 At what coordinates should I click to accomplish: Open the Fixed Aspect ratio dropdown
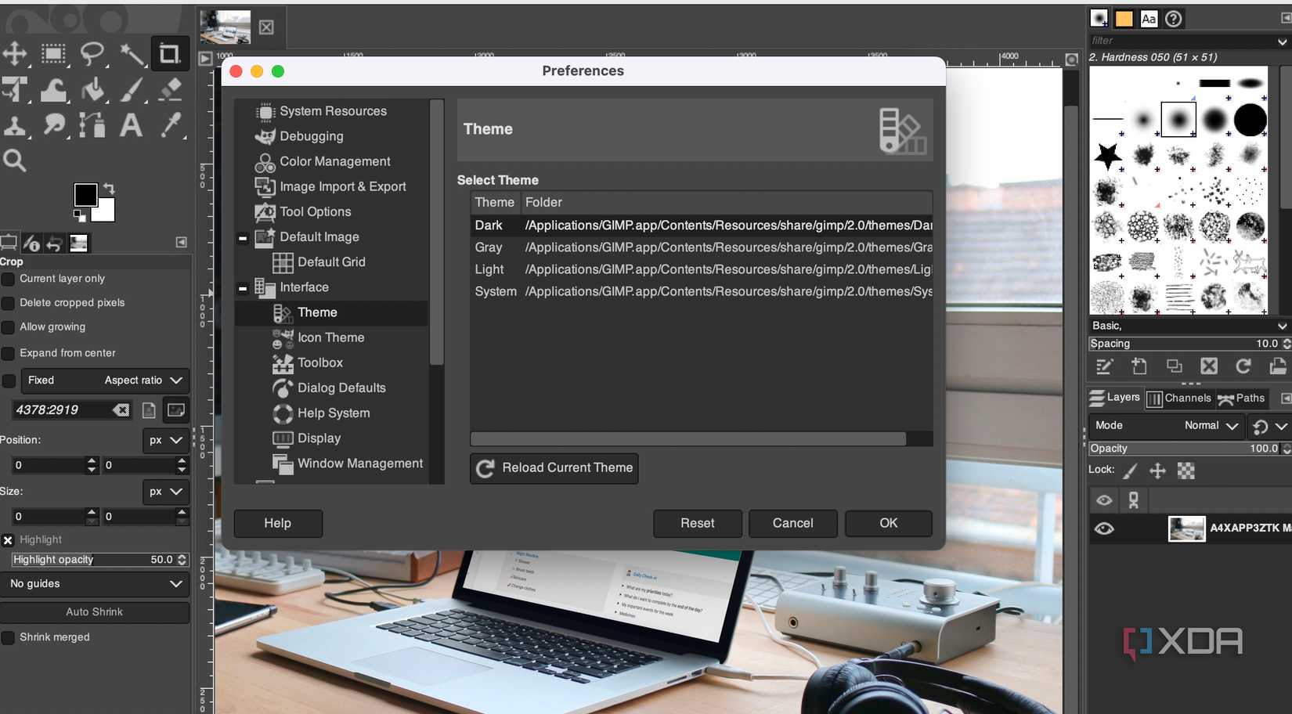click(x=106, y=380)
